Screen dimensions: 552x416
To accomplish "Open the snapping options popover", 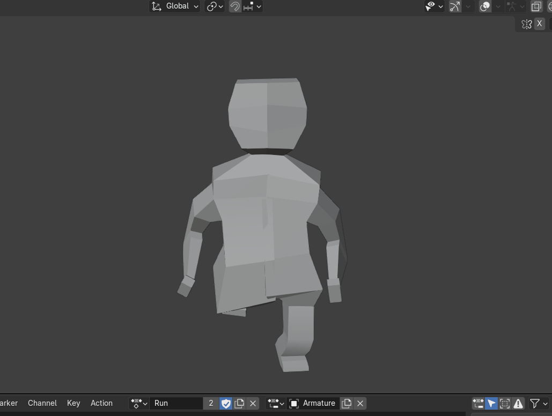I will 253,6.
